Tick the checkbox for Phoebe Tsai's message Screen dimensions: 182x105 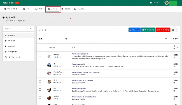(40, 73)
